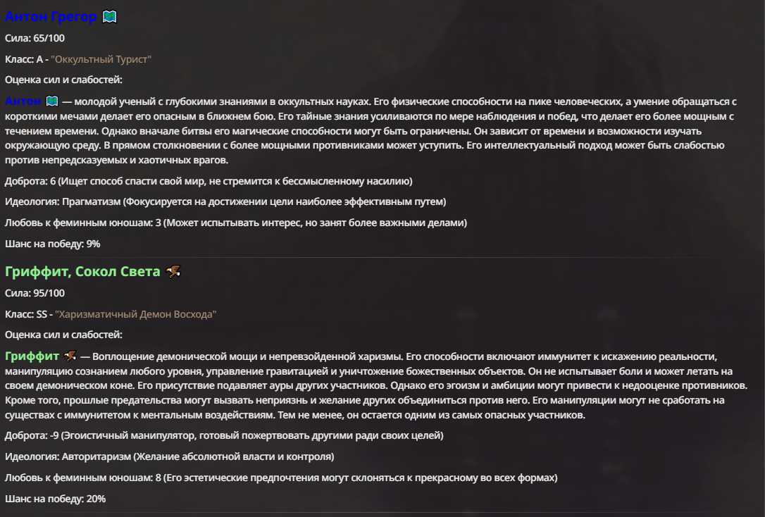Click the Сила: 95/100 line
Image resolution: width=765 pixels, height=517 pixels.
35,293
